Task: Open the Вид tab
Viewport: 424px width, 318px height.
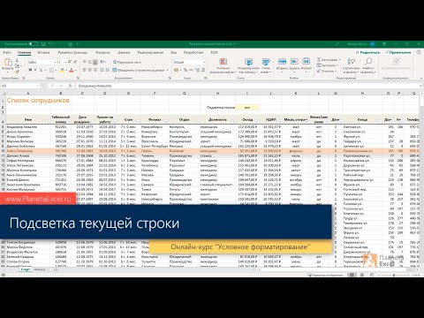Action: tap(174, 52)
